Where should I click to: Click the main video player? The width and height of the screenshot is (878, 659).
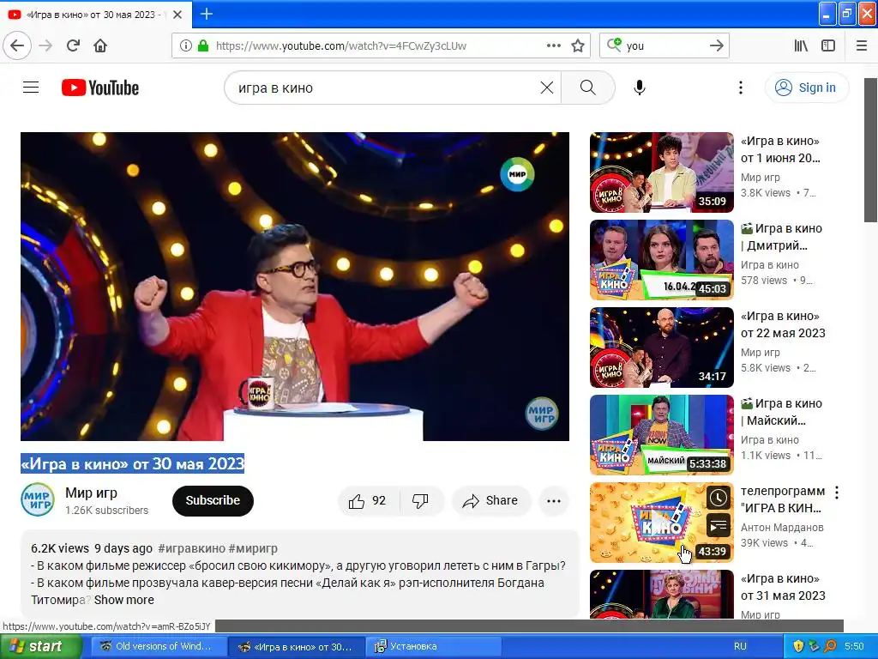click(295, 287)
